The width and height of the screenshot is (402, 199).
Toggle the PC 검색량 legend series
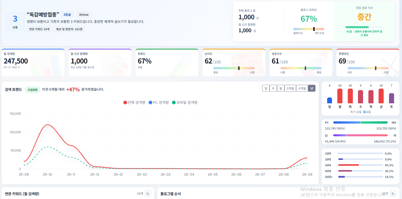159,103
